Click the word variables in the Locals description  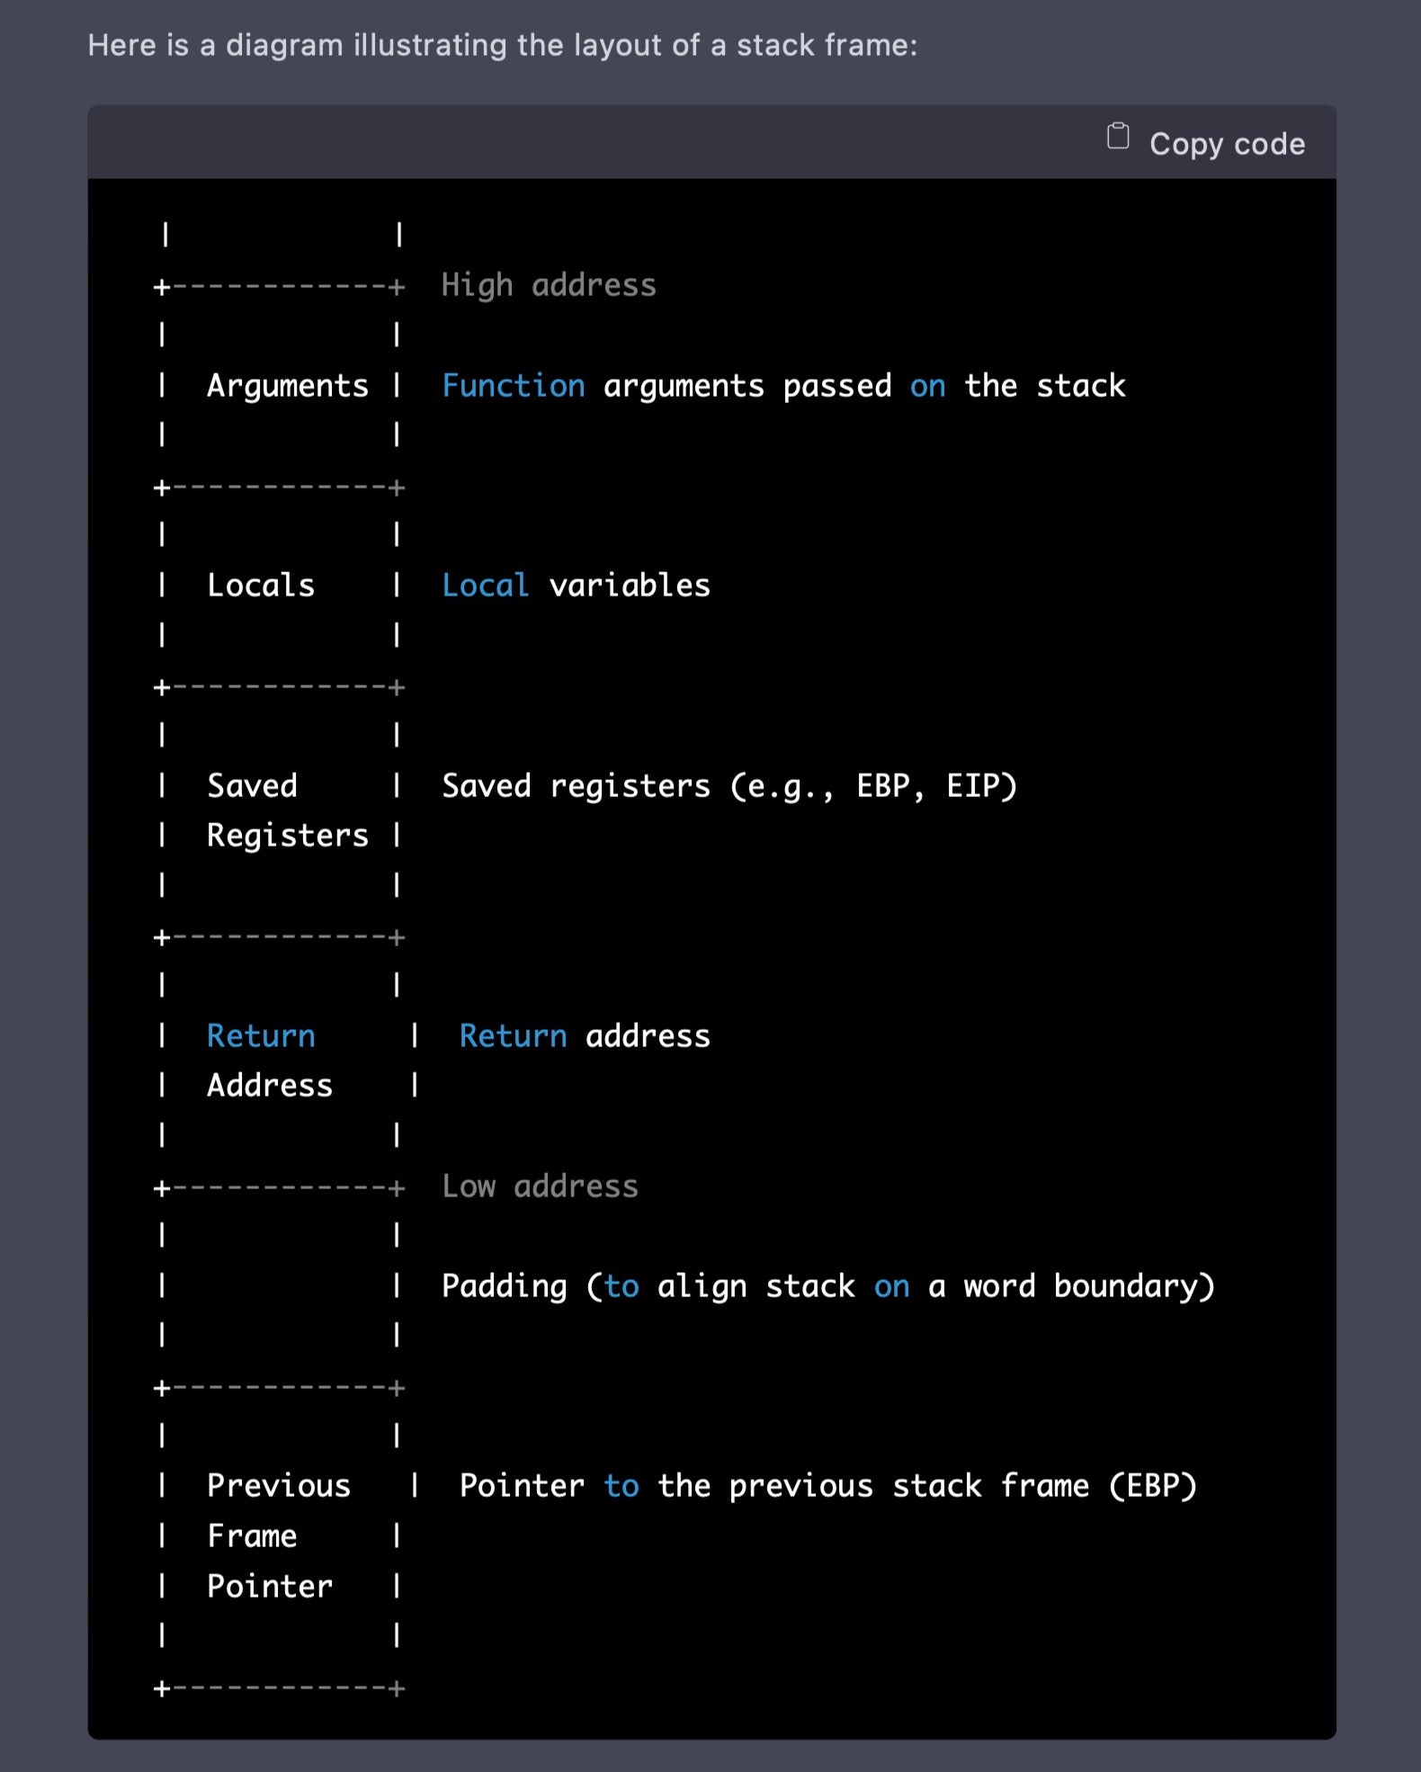629,586
